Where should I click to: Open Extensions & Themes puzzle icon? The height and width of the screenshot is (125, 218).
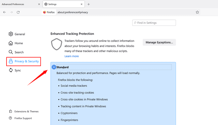(11, 111)
